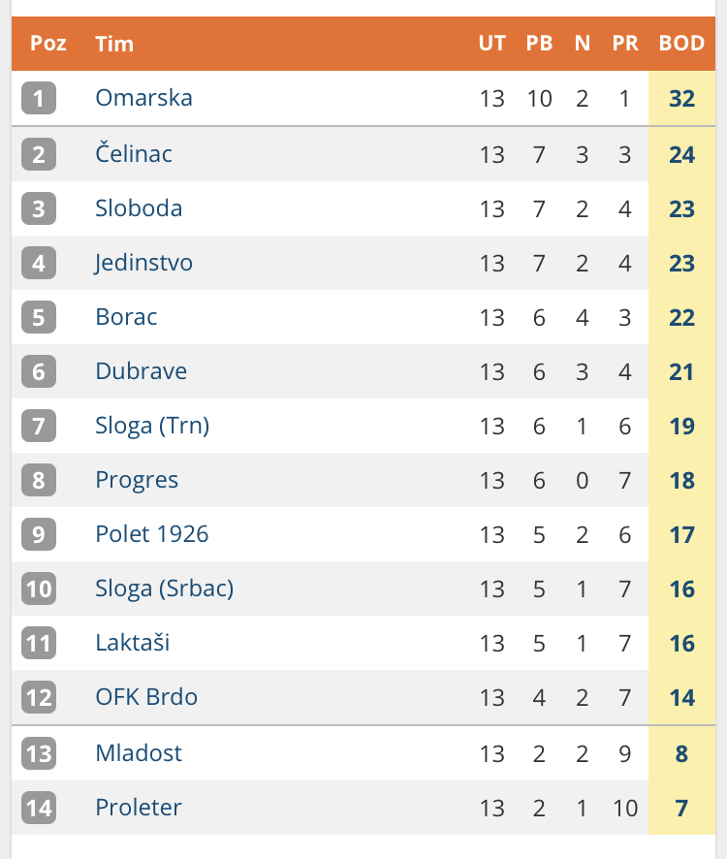This screenshot has width=727, height=859.
Task: Open the Omarska team link
Action: [x=143, y=98]
